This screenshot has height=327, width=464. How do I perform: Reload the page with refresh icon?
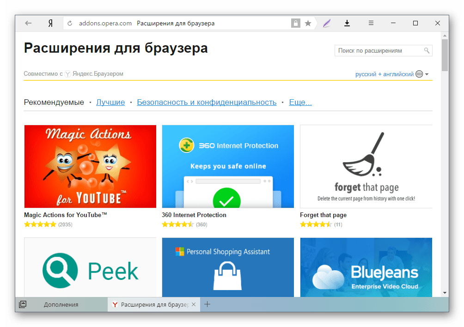click(x=70, y=24)
